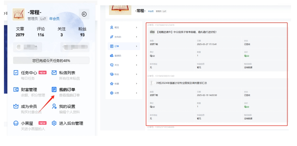Click the Lv7 tag in right page header
The image size is (297, 146).
tap(164, 11)
